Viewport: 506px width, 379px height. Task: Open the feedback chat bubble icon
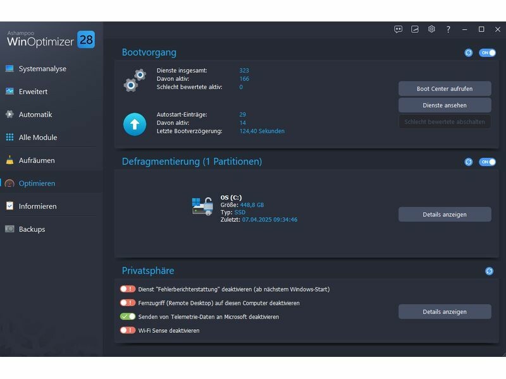[398, 29]
